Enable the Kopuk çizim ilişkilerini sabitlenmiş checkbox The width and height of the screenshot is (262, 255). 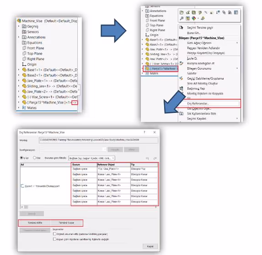(x=54, y=239)
